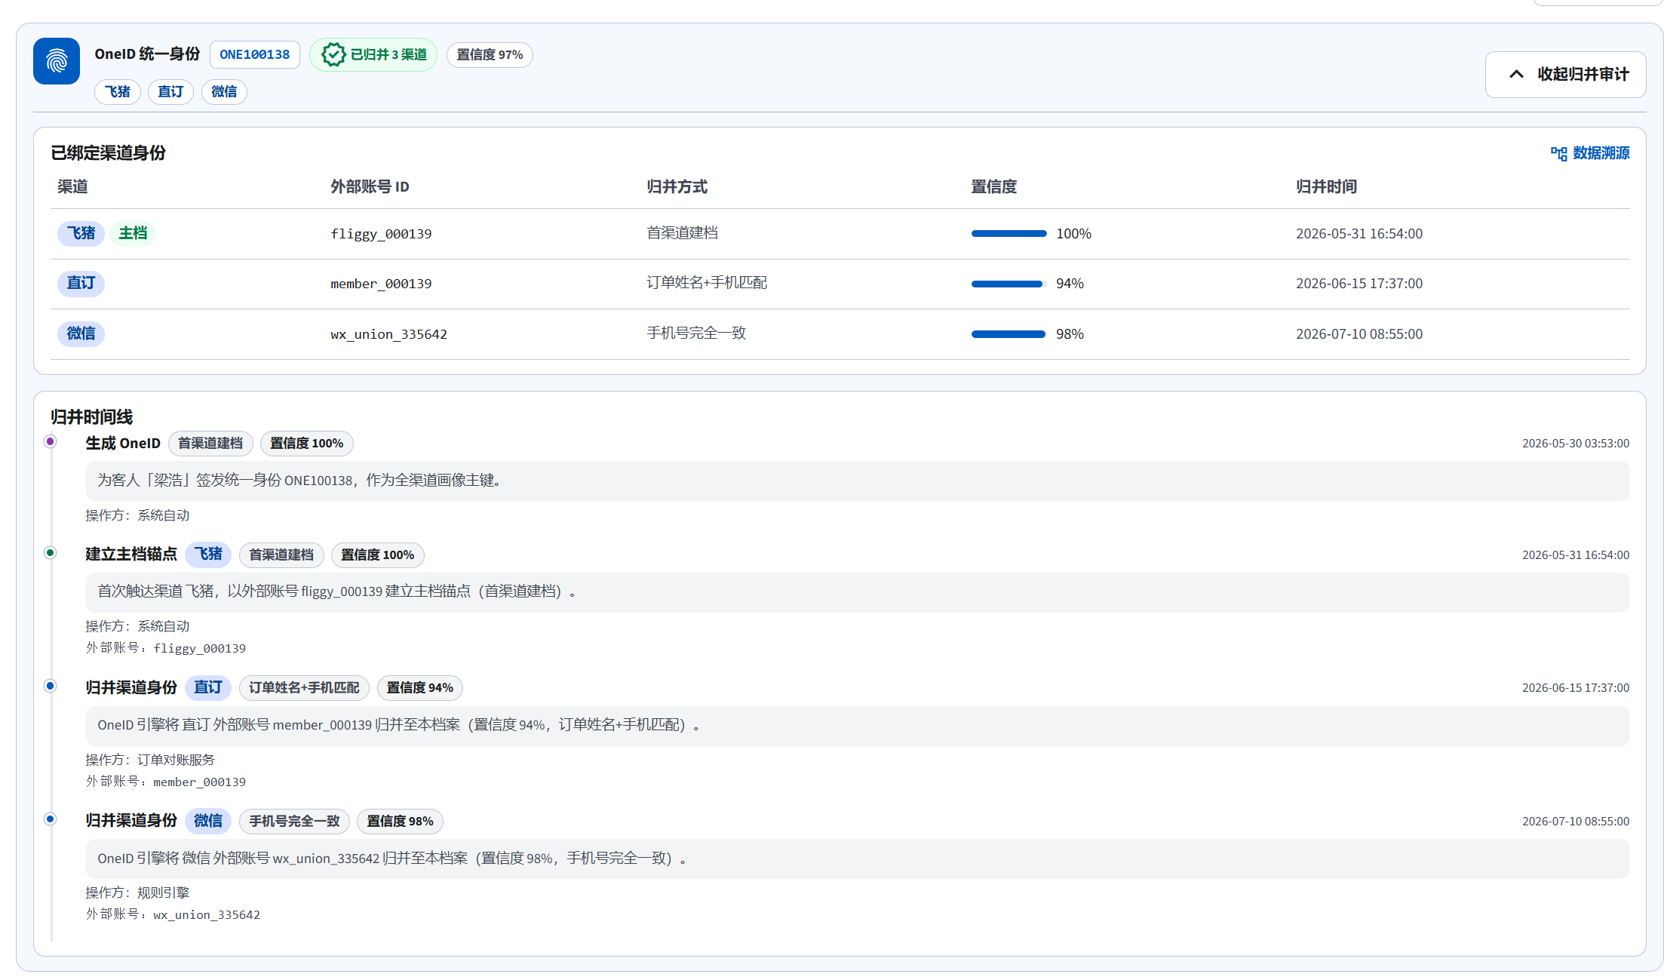This screenshot has height=977, width=1673.
Task: Collapse the audit panel using the chevron arrow
Action: [x=1516, y=74]
